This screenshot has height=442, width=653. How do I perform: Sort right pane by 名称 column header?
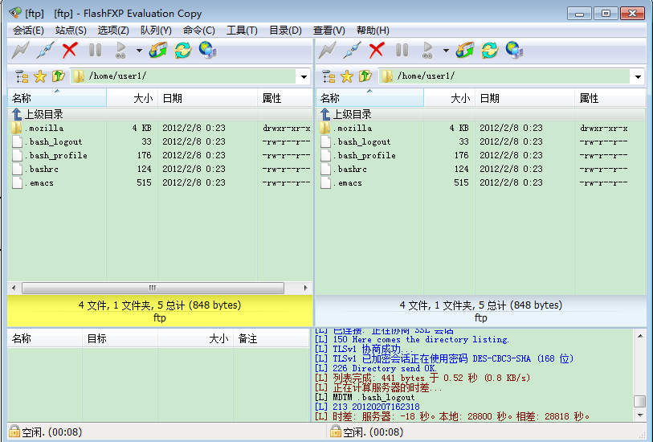coord(369,98)
